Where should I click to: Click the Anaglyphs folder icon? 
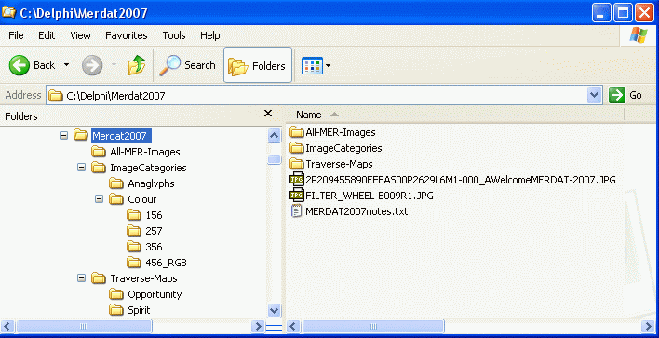(116, 183)
